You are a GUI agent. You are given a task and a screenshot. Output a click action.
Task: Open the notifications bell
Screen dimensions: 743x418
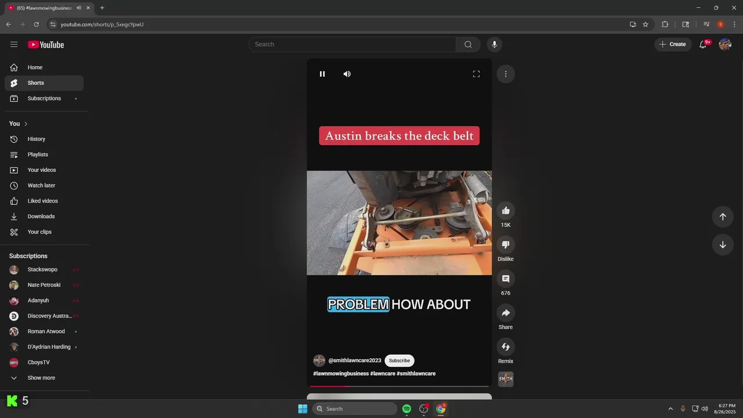(703, 44)
